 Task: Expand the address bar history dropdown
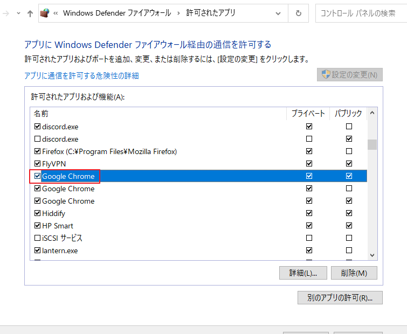279,13
